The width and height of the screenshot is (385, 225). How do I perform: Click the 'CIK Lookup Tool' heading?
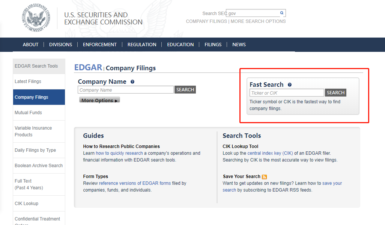point(241,146)
